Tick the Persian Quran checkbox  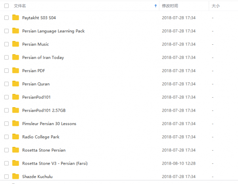click(x=6, y=84)
